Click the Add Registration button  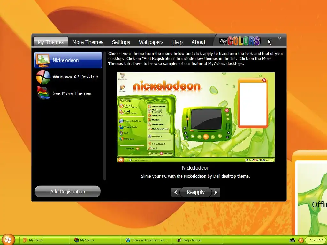click(68, 191)
